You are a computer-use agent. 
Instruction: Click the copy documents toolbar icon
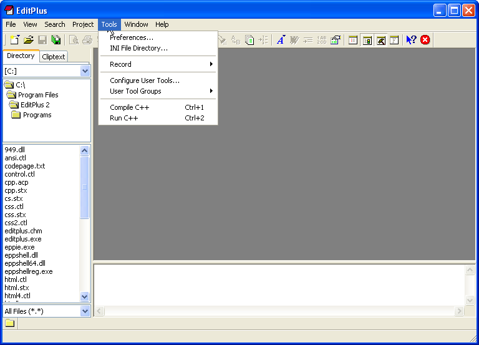click(x=249, y=40)
